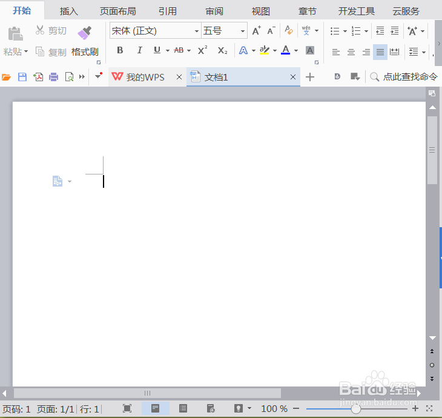Open the bullet list dropdown arrow
The width and height of the screenshot is (442, 418).
345,31
